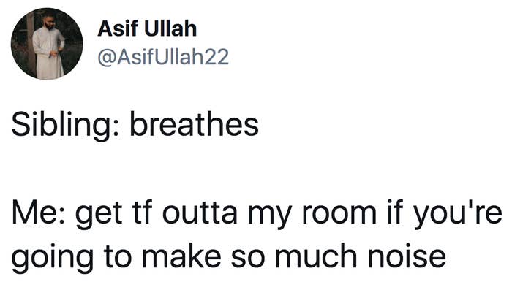Viewport: 512px width, 290px height.
Task: Open the @AsifUllah22 handle link
Action: (x=163, y=57)
